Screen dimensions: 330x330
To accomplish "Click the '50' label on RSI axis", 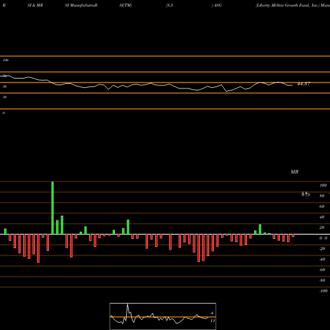I will (5, 86).
